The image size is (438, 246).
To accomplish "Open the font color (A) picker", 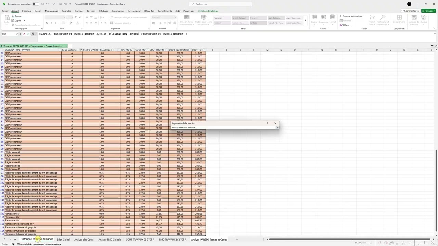I will pyautogui.click(x=77, y=23).
